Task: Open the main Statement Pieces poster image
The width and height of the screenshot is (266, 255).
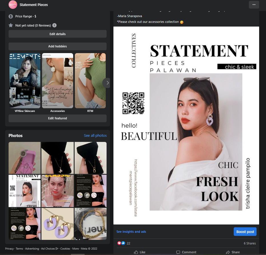Action: [x=186, y=125]
